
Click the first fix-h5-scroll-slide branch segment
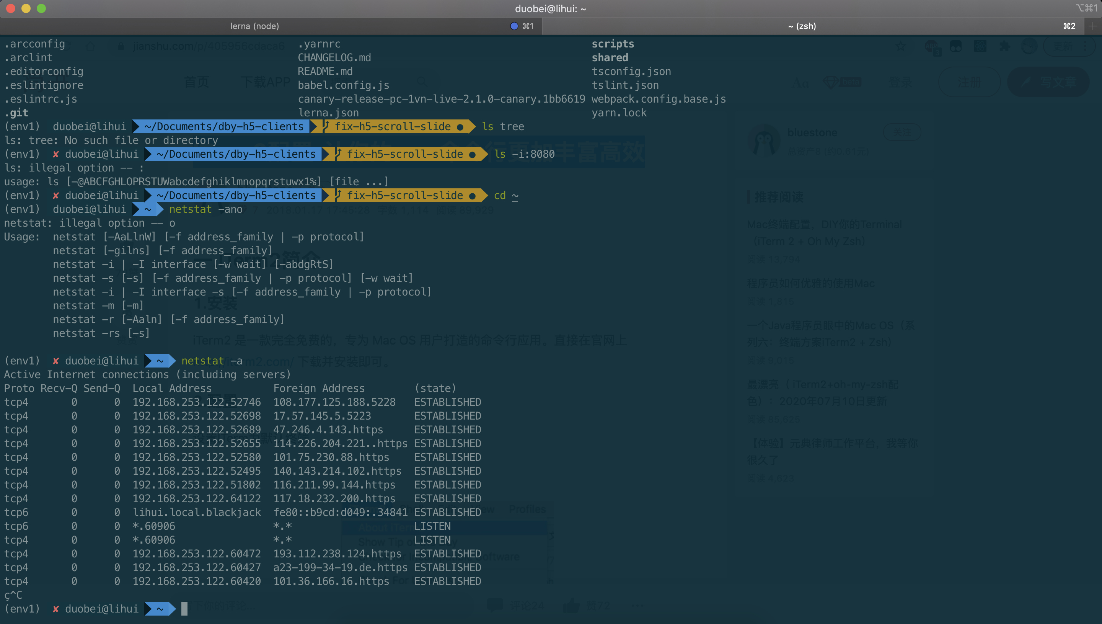(392, 126)
